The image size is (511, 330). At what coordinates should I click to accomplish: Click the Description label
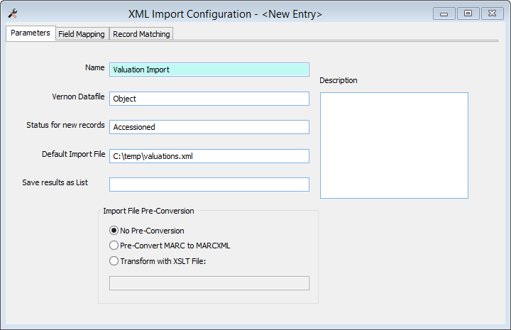pyautogui.click(x=339, y=80)
